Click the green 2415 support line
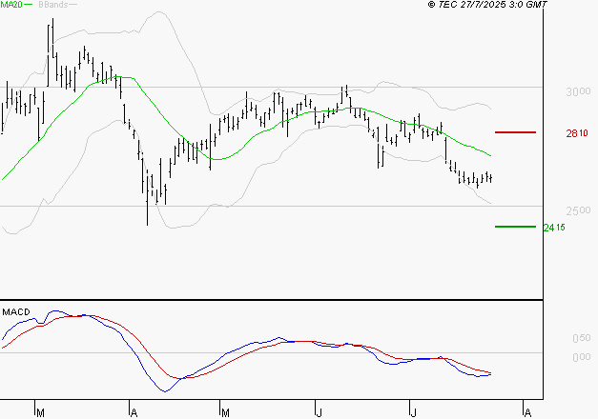598x419 pixels. tap(515, 227)
